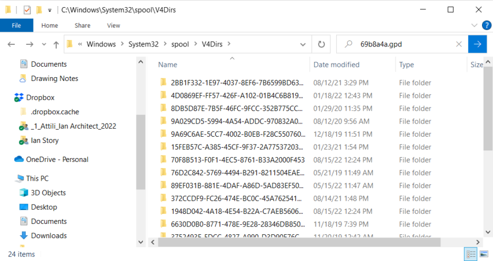Click navigation pane scroll up arrow
The height and width of the screenshot is (261, 493).
click(x=141, y=62)
